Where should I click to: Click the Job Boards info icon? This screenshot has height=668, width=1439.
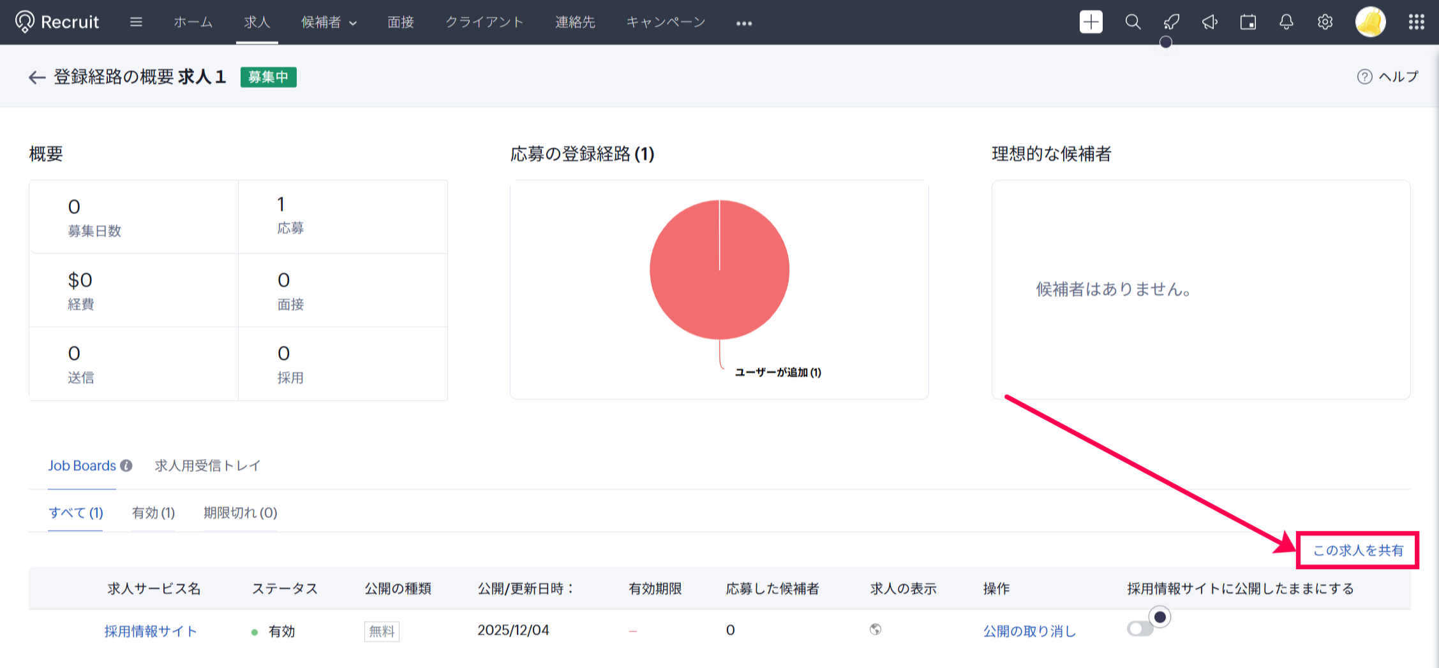126,466
